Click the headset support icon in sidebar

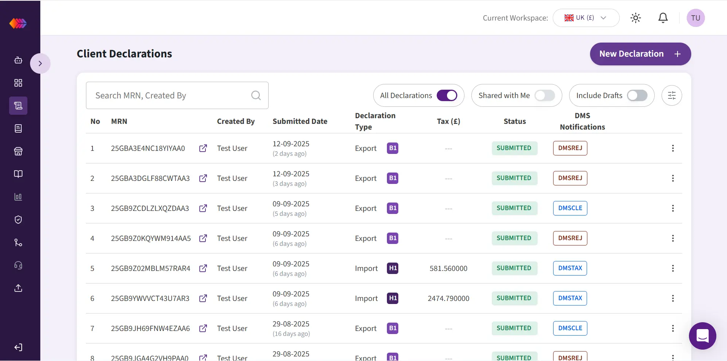[x=18, y=265]
